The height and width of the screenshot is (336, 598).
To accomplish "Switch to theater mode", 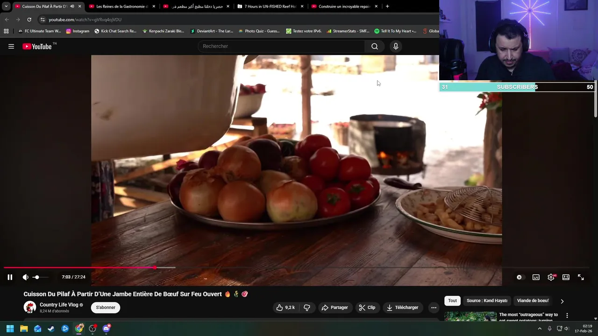I will (x=566, y=277).
